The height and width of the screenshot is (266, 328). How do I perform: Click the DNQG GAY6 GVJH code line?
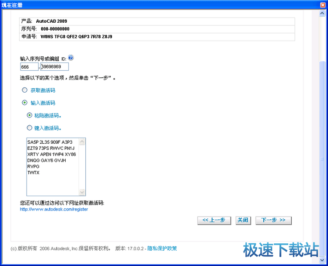tap(46, 160)
